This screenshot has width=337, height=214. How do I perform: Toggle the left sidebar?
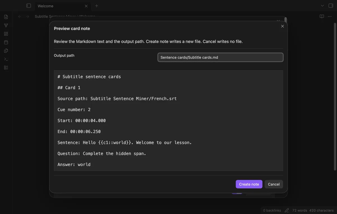(x=28, y=6)
